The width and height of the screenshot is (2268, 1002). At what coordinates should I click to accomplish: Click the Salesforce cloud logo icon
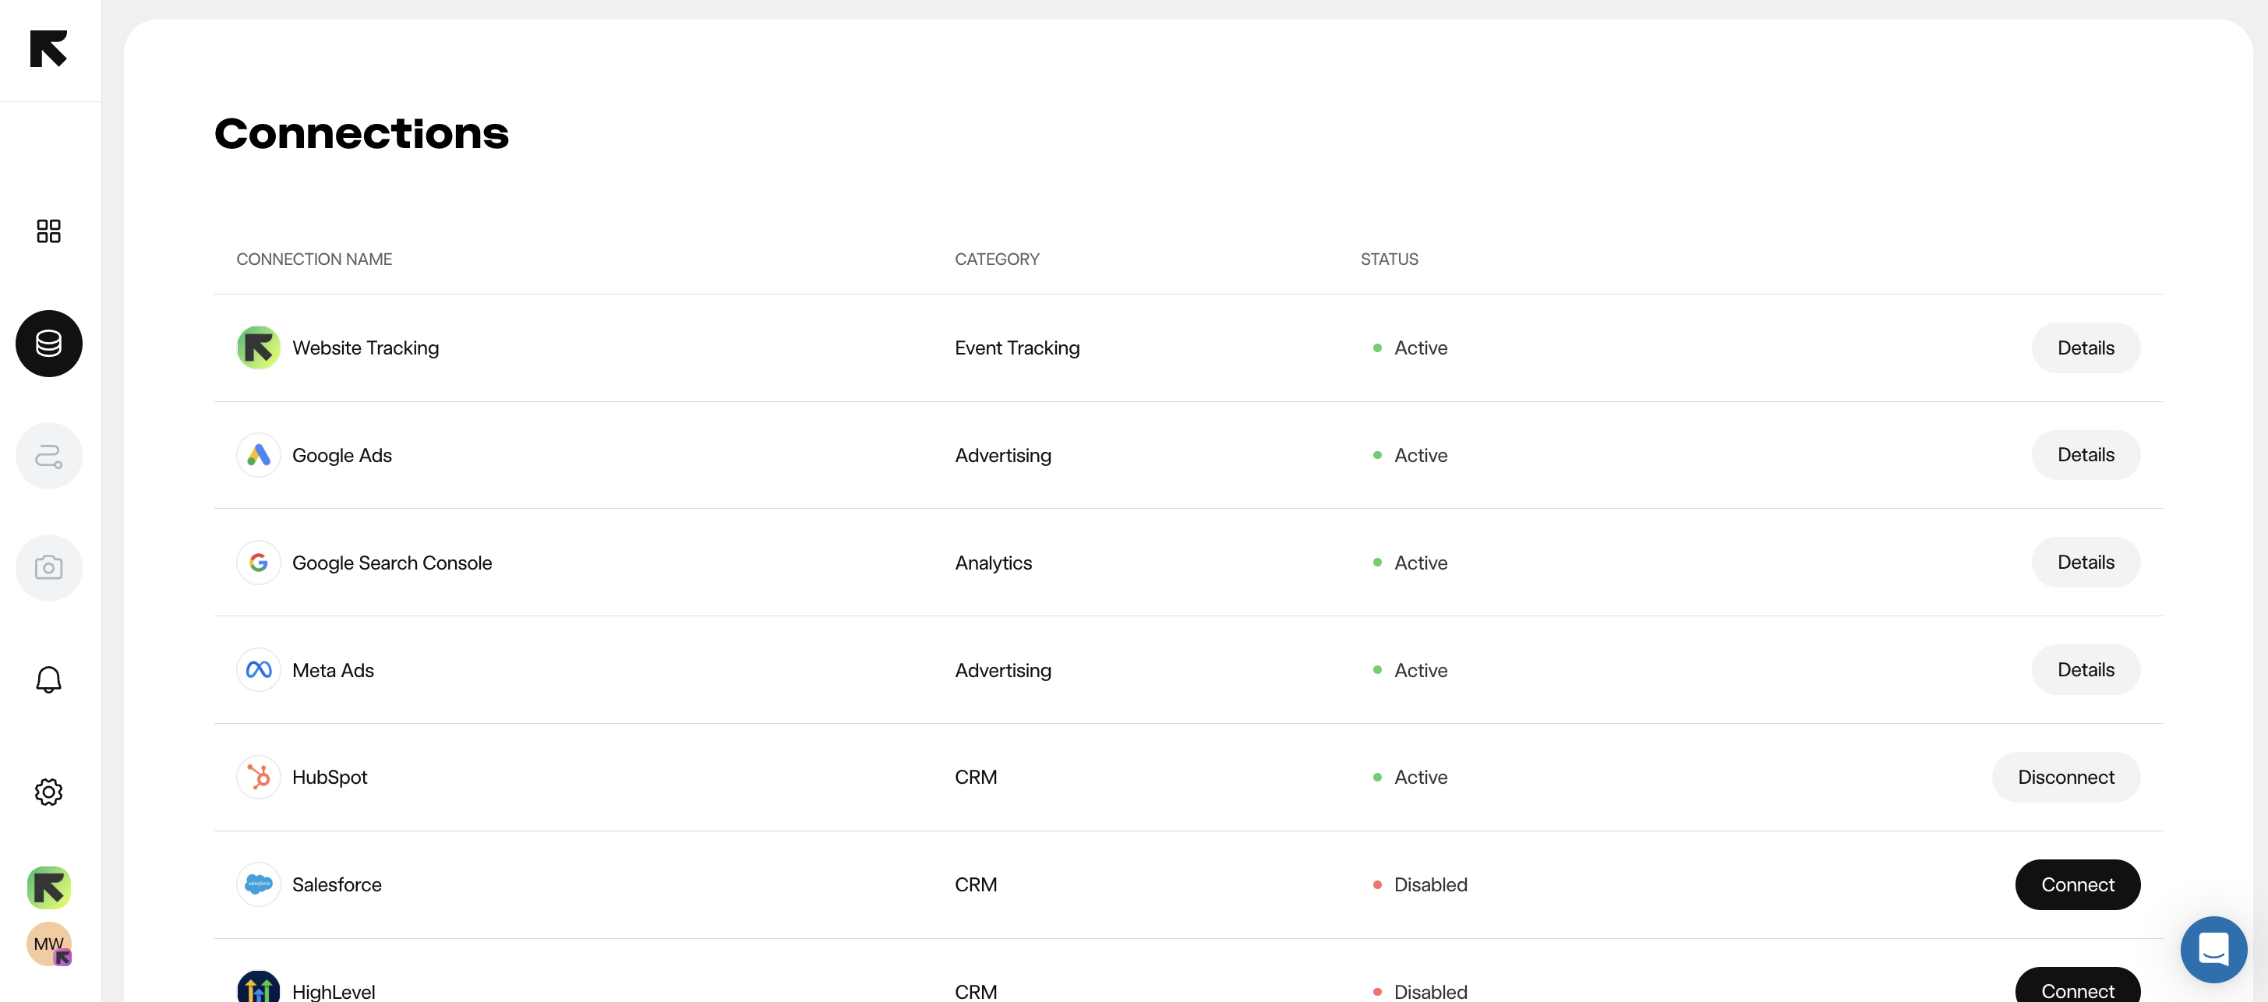coord(258,884)
